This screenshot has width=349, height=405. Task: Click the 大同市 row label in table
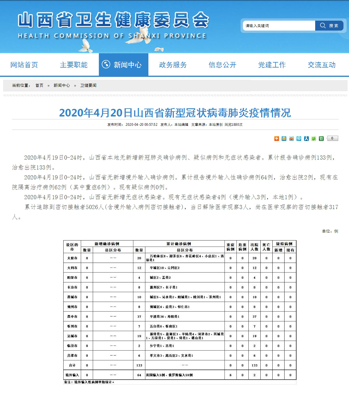coord(72,268)
